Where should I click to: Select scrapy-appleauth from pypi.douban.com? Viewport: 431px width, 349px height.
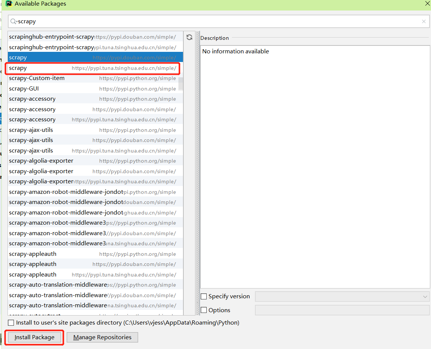[x=95, y=264]
